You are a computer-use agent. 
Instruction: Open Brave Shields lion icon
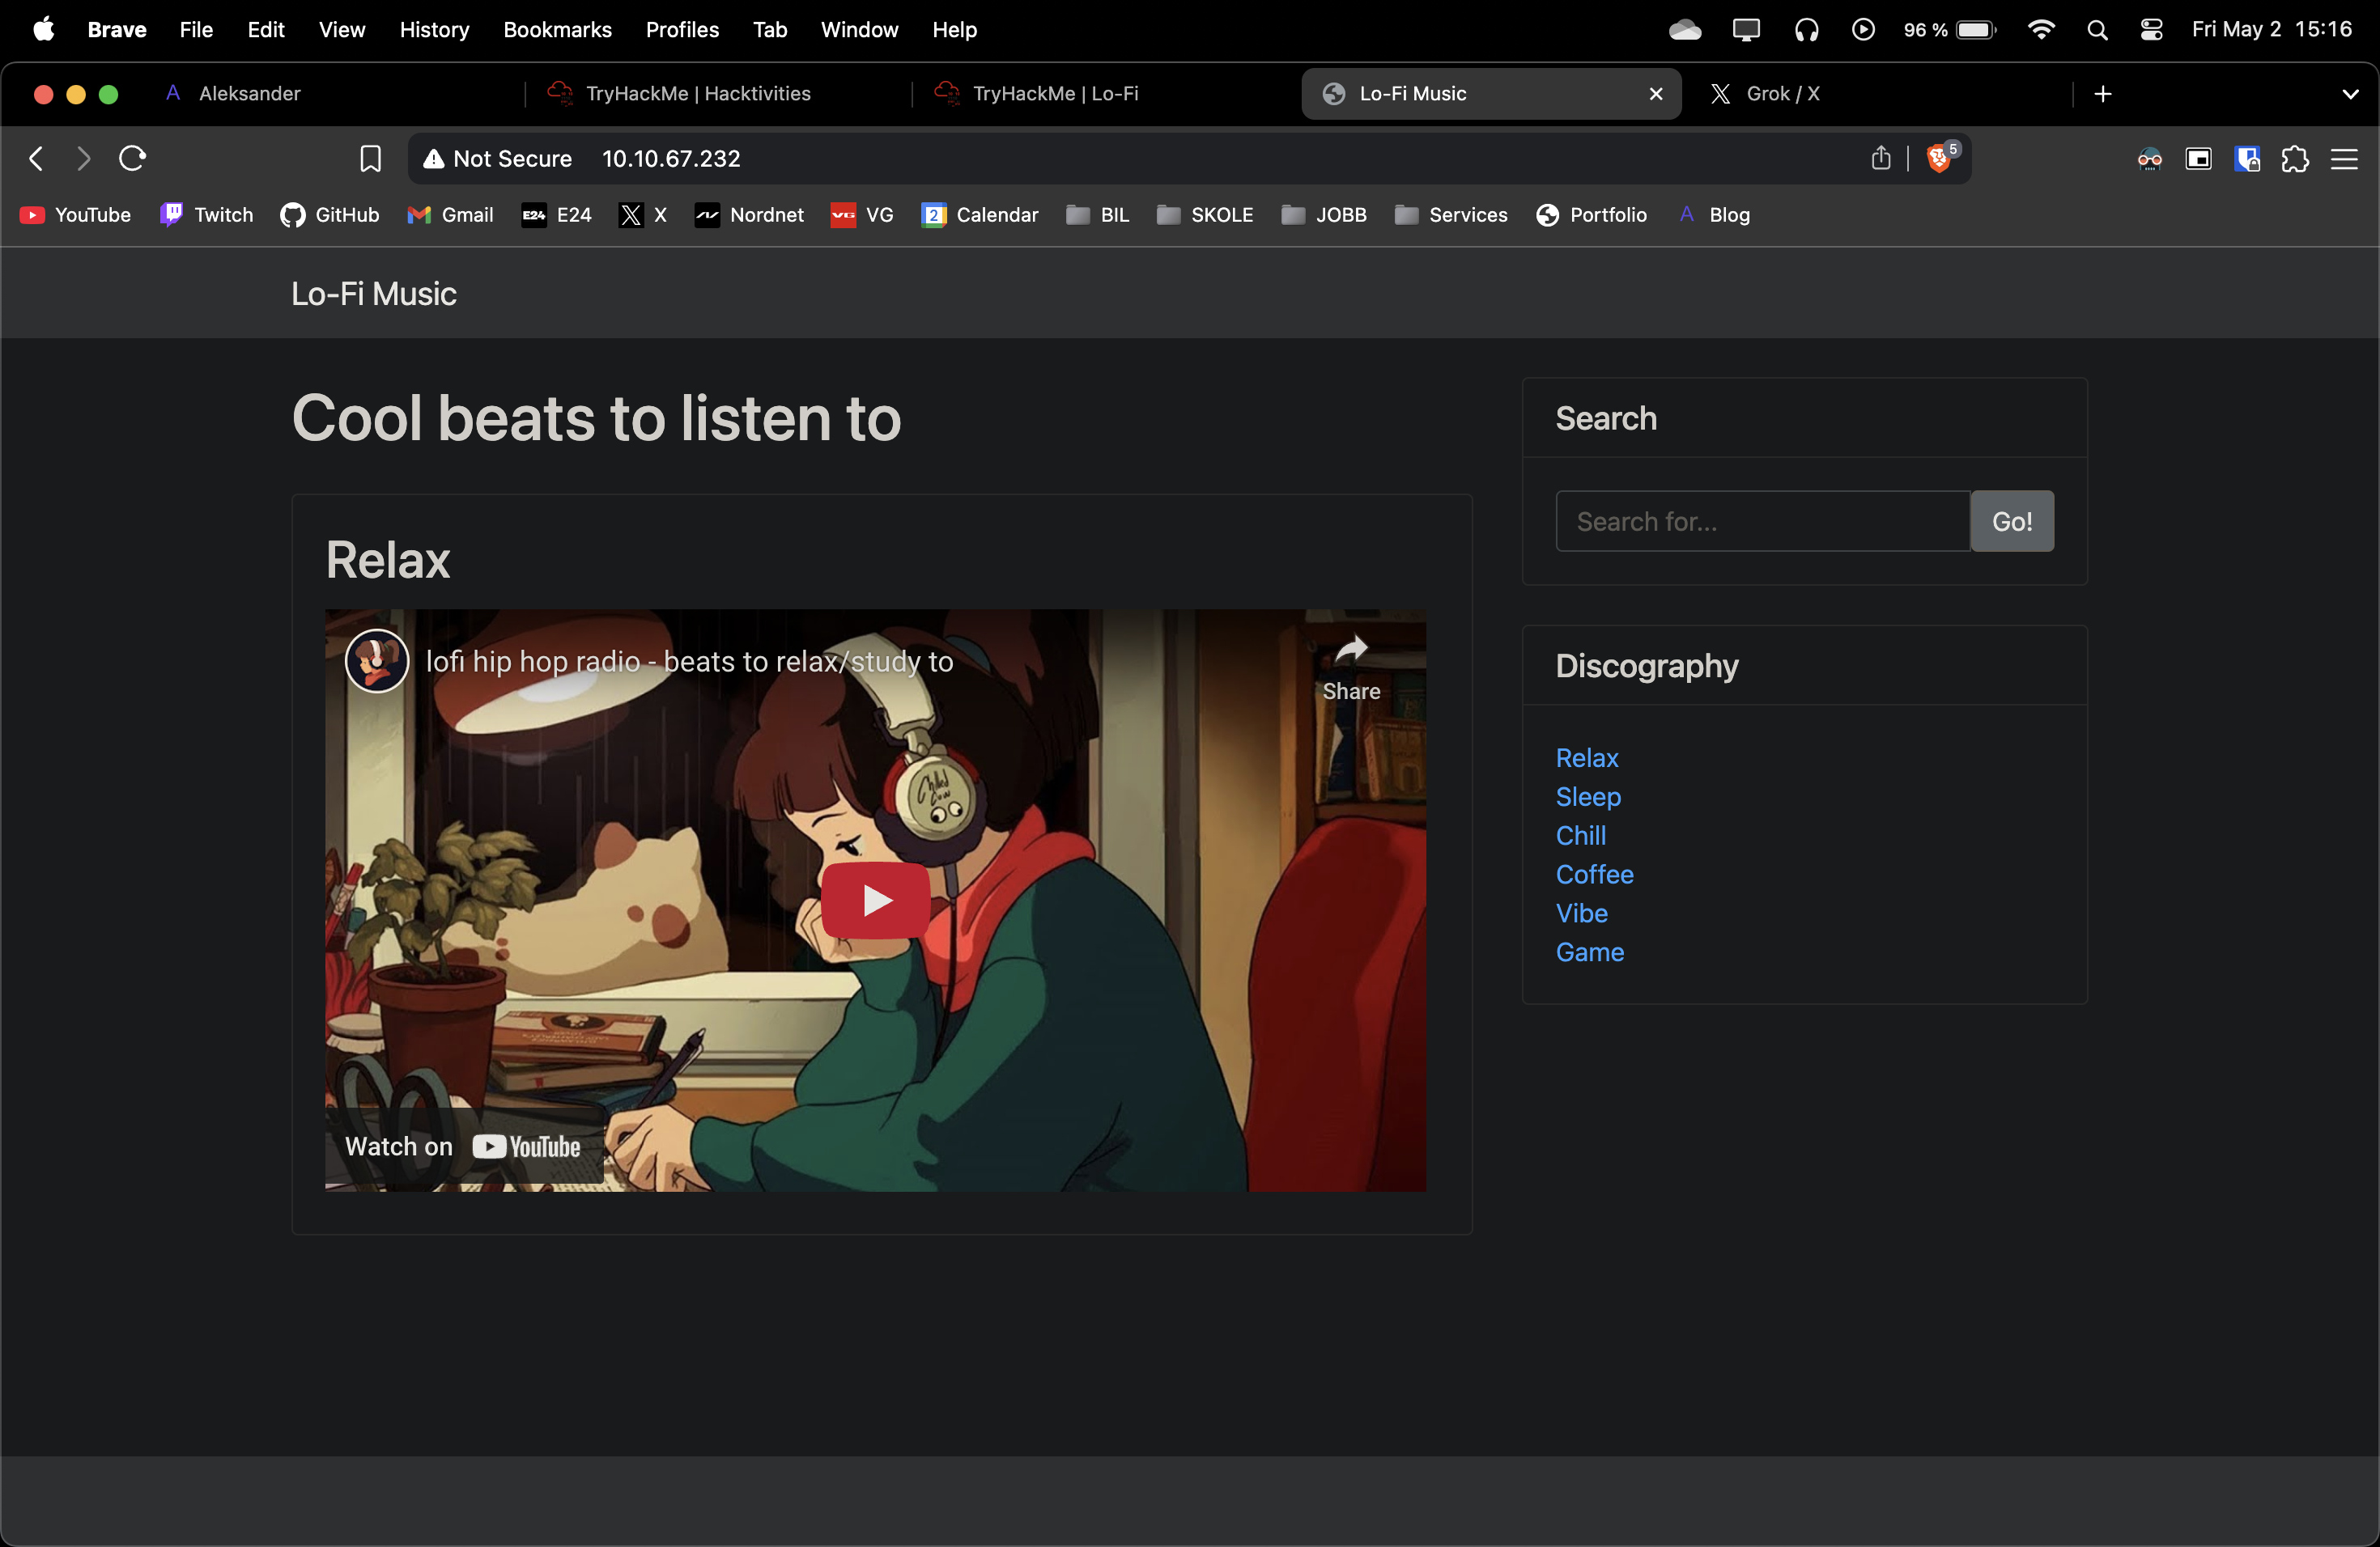click(x=1940, y=158)
